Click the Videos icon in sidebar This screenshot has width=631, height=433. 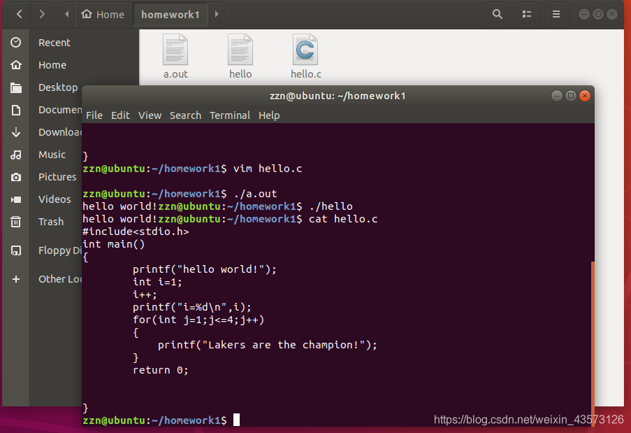click(15, 199)
